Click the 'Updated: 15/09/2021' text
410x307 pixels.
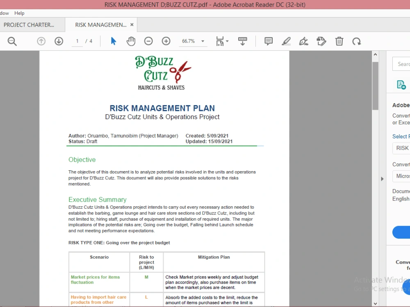click(209, 142)
